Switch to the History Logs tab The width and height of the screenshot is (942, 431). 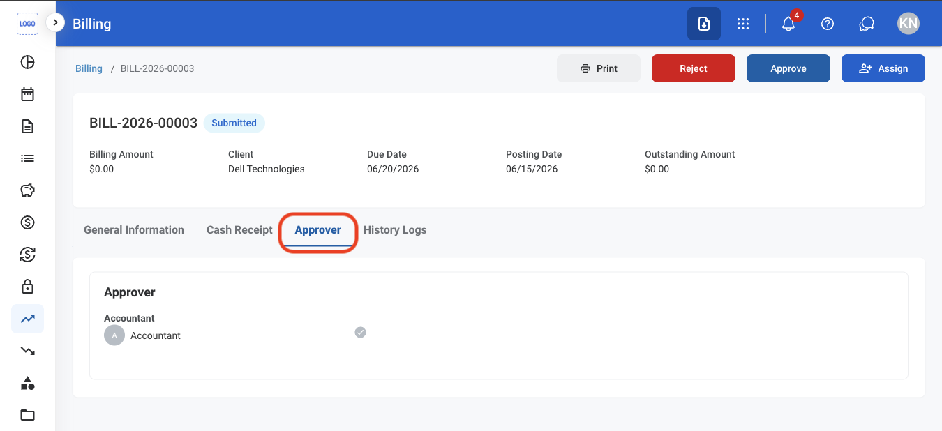[395, 230]
